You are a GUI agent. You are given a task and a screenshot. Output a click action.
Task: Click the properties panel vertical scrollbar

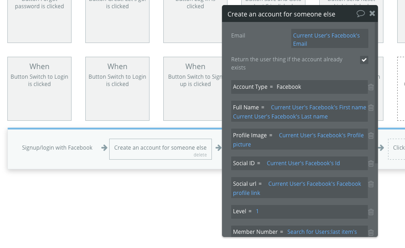[376, 93]
